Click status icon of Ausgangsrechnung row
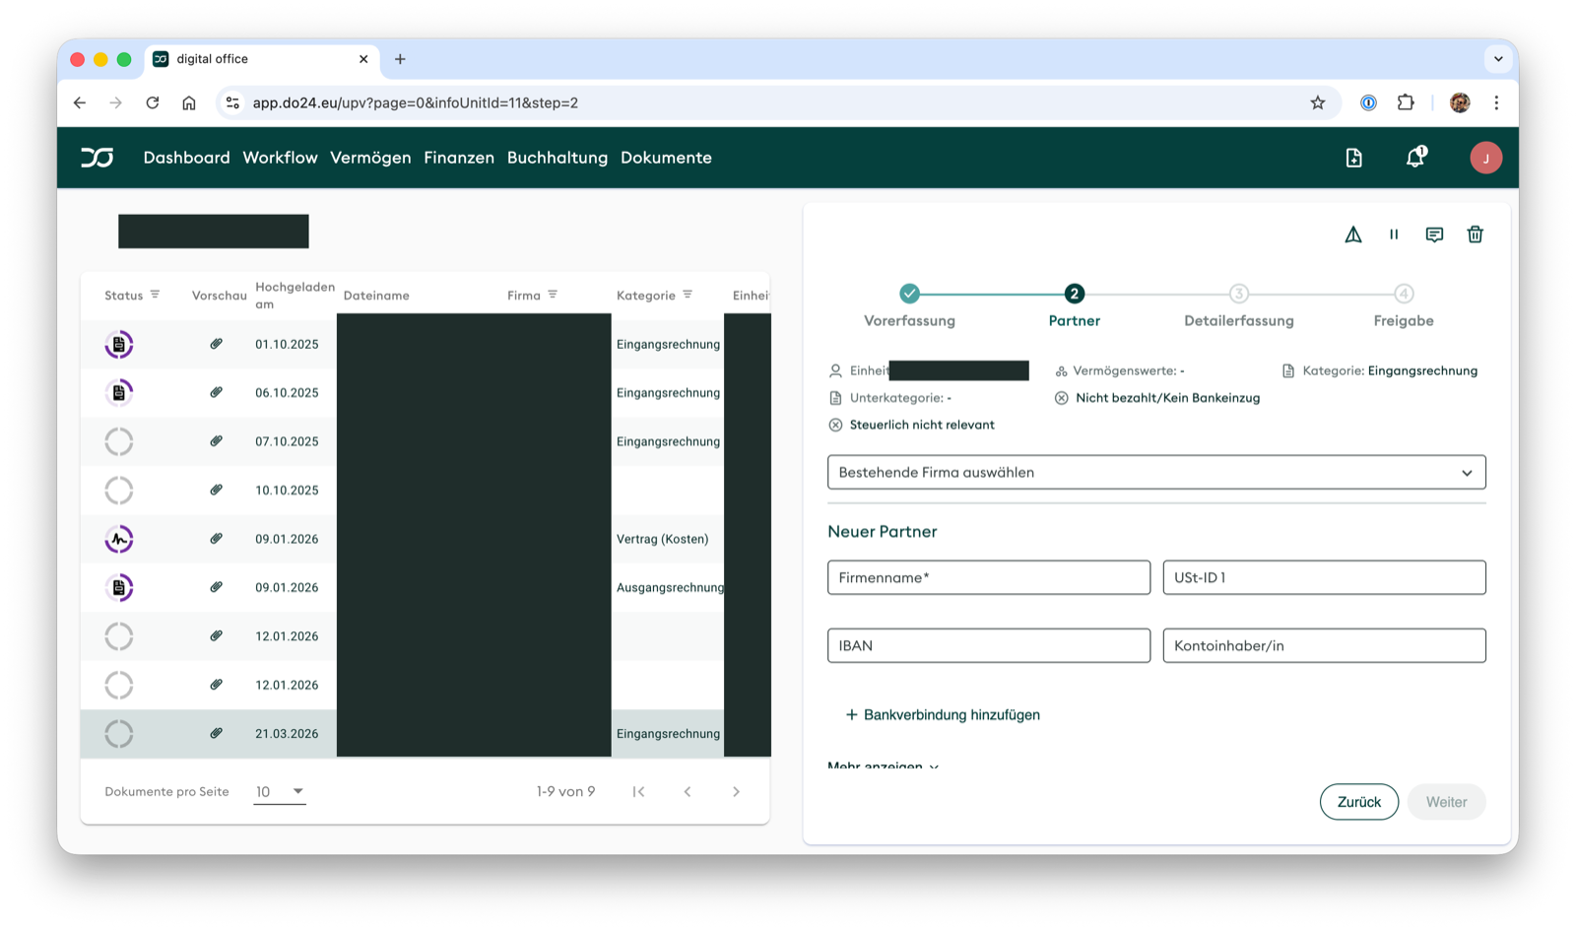The image size is (1576, 930). click(x=119, y=587)
